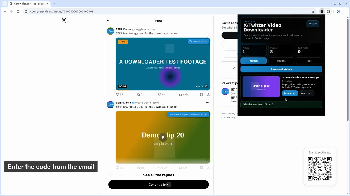Click the Chrome tab search dropdown arrow
Screen dimensions: 350x196
pyautogui.click(x=4, y=4)
